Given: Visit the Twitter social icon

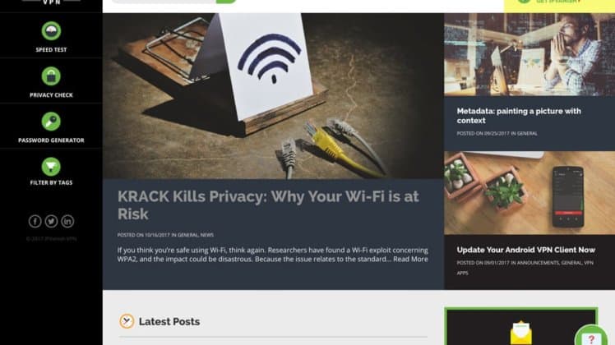Looking at the screenshot, I should point(51,221).
